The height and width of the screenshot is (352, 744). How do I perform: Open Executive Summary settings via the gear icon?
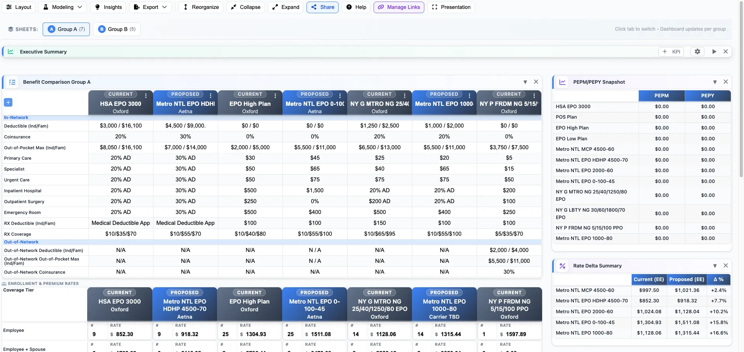pos(697,51)
